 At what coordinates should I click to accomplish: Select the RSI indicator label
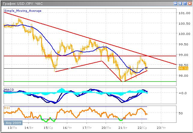click(x=7, y=107)
